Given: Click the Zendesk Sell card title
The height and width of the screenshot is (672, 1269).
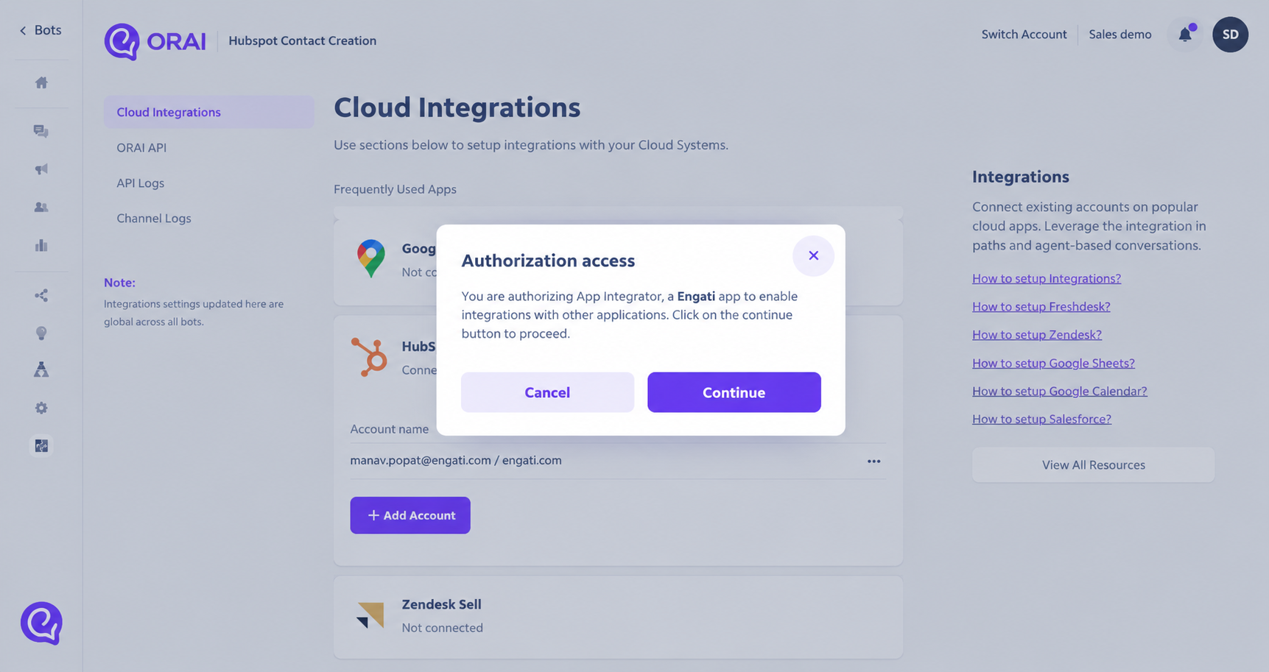Looking at the screenshot, I should coord(441,604).
